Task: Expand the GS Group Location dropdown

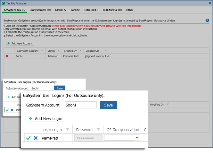Action: (x=137, y=138)
